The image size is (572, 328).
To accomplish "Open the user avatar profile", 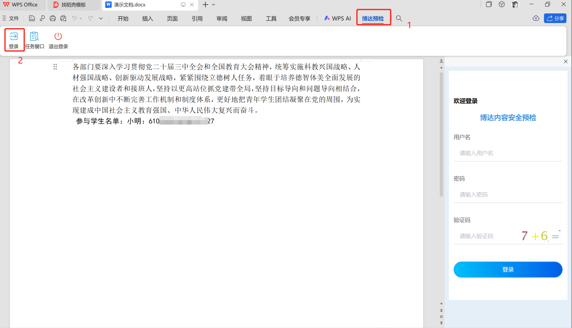I will 515,4.
